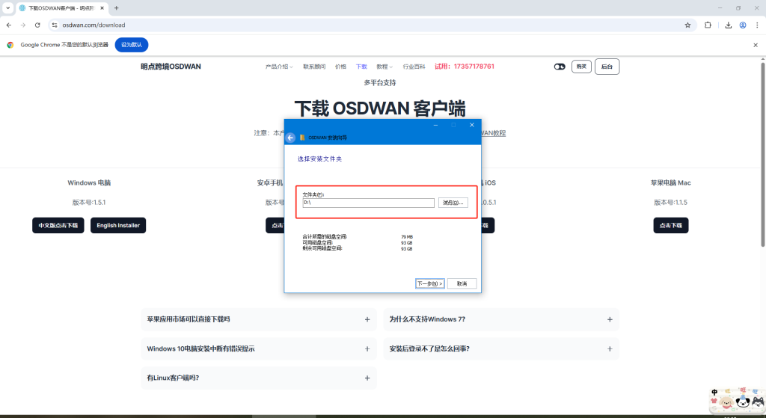Click the 多平台支持 label

point(380,82)
